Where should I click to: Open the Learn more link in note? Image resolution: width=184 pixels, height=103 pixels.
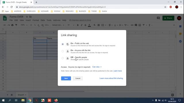[x=118, y=71]
